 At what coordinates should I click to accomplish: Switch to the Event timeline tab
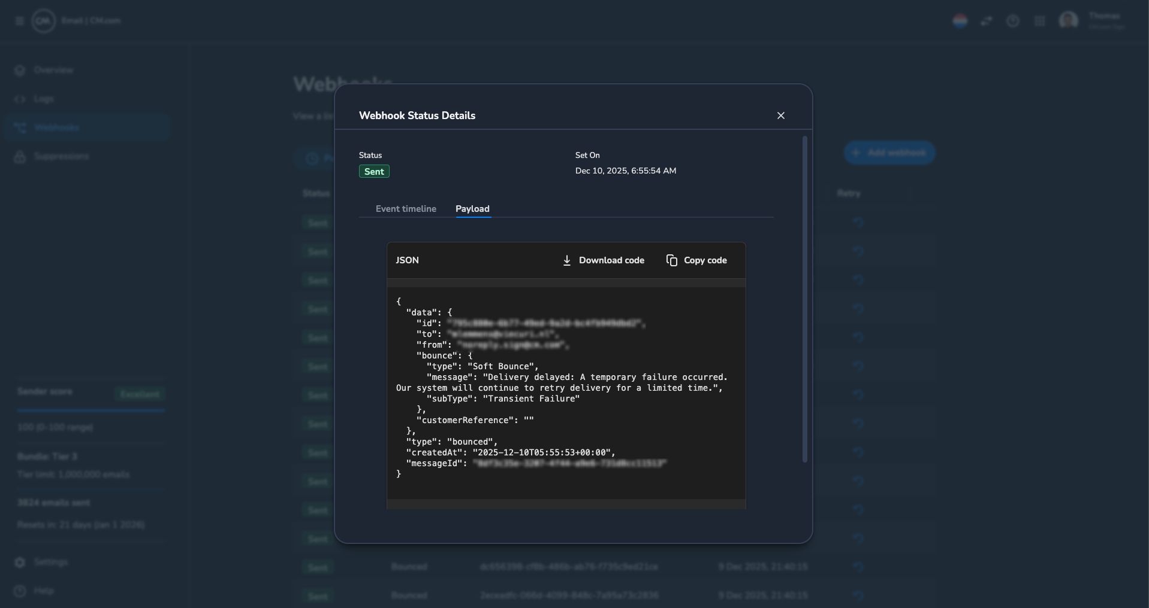click(x=406, y=209)
